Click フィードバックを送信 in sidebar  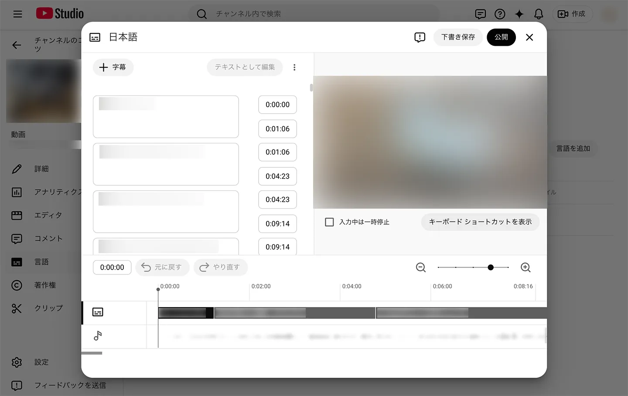point(59,385)
